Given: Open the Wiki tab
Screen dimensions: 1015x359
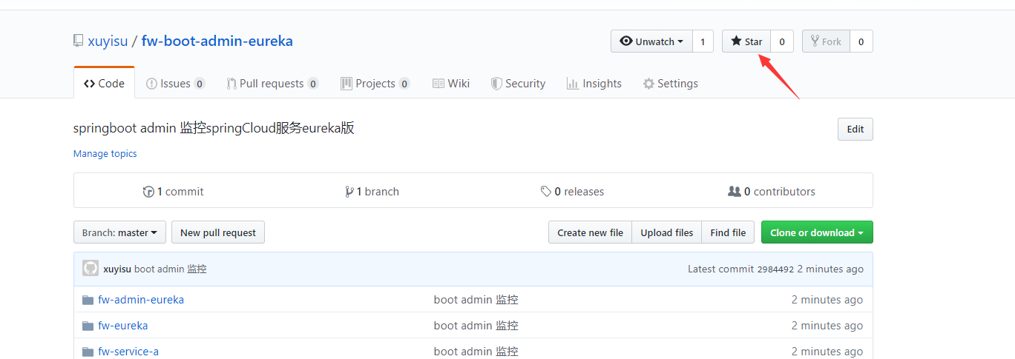Looking at the screenshot, I should pyautogui.click(x=451, y=84).
